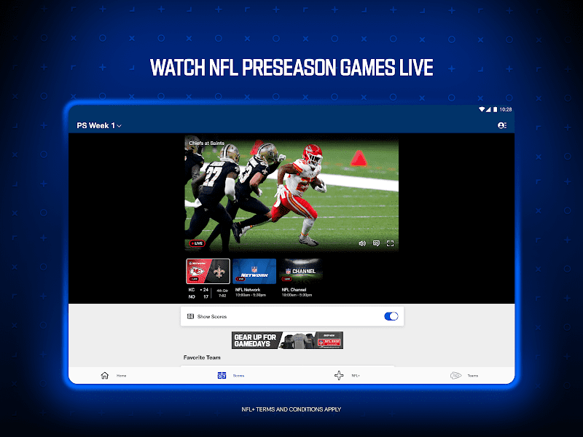The width and height of the screenshot is (583, 437).
Task: Open the Gear Up For Gamedays banner
Action: coord(287,340)
